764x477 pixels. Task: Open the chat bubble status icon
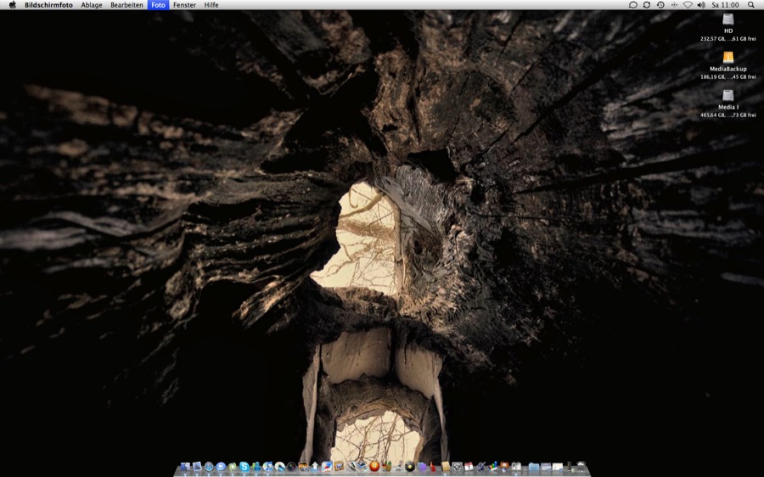(x=633, y=5)
